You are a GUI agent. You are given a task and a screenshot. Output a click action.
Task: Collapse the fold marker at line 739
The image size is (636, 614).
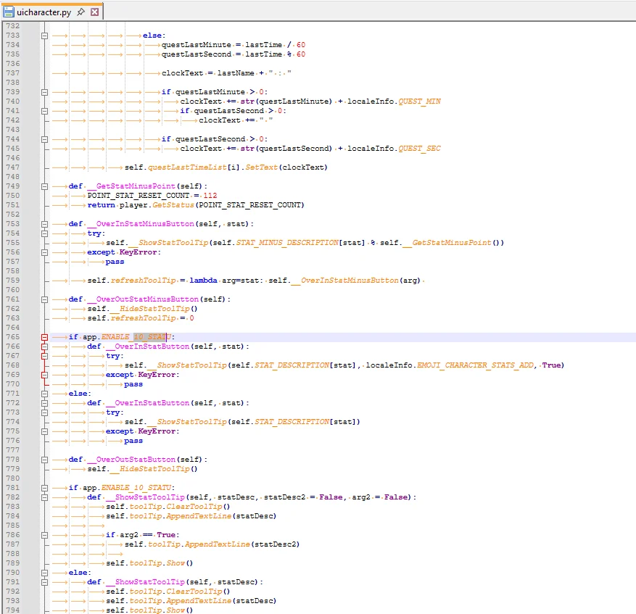coord(45,92)
